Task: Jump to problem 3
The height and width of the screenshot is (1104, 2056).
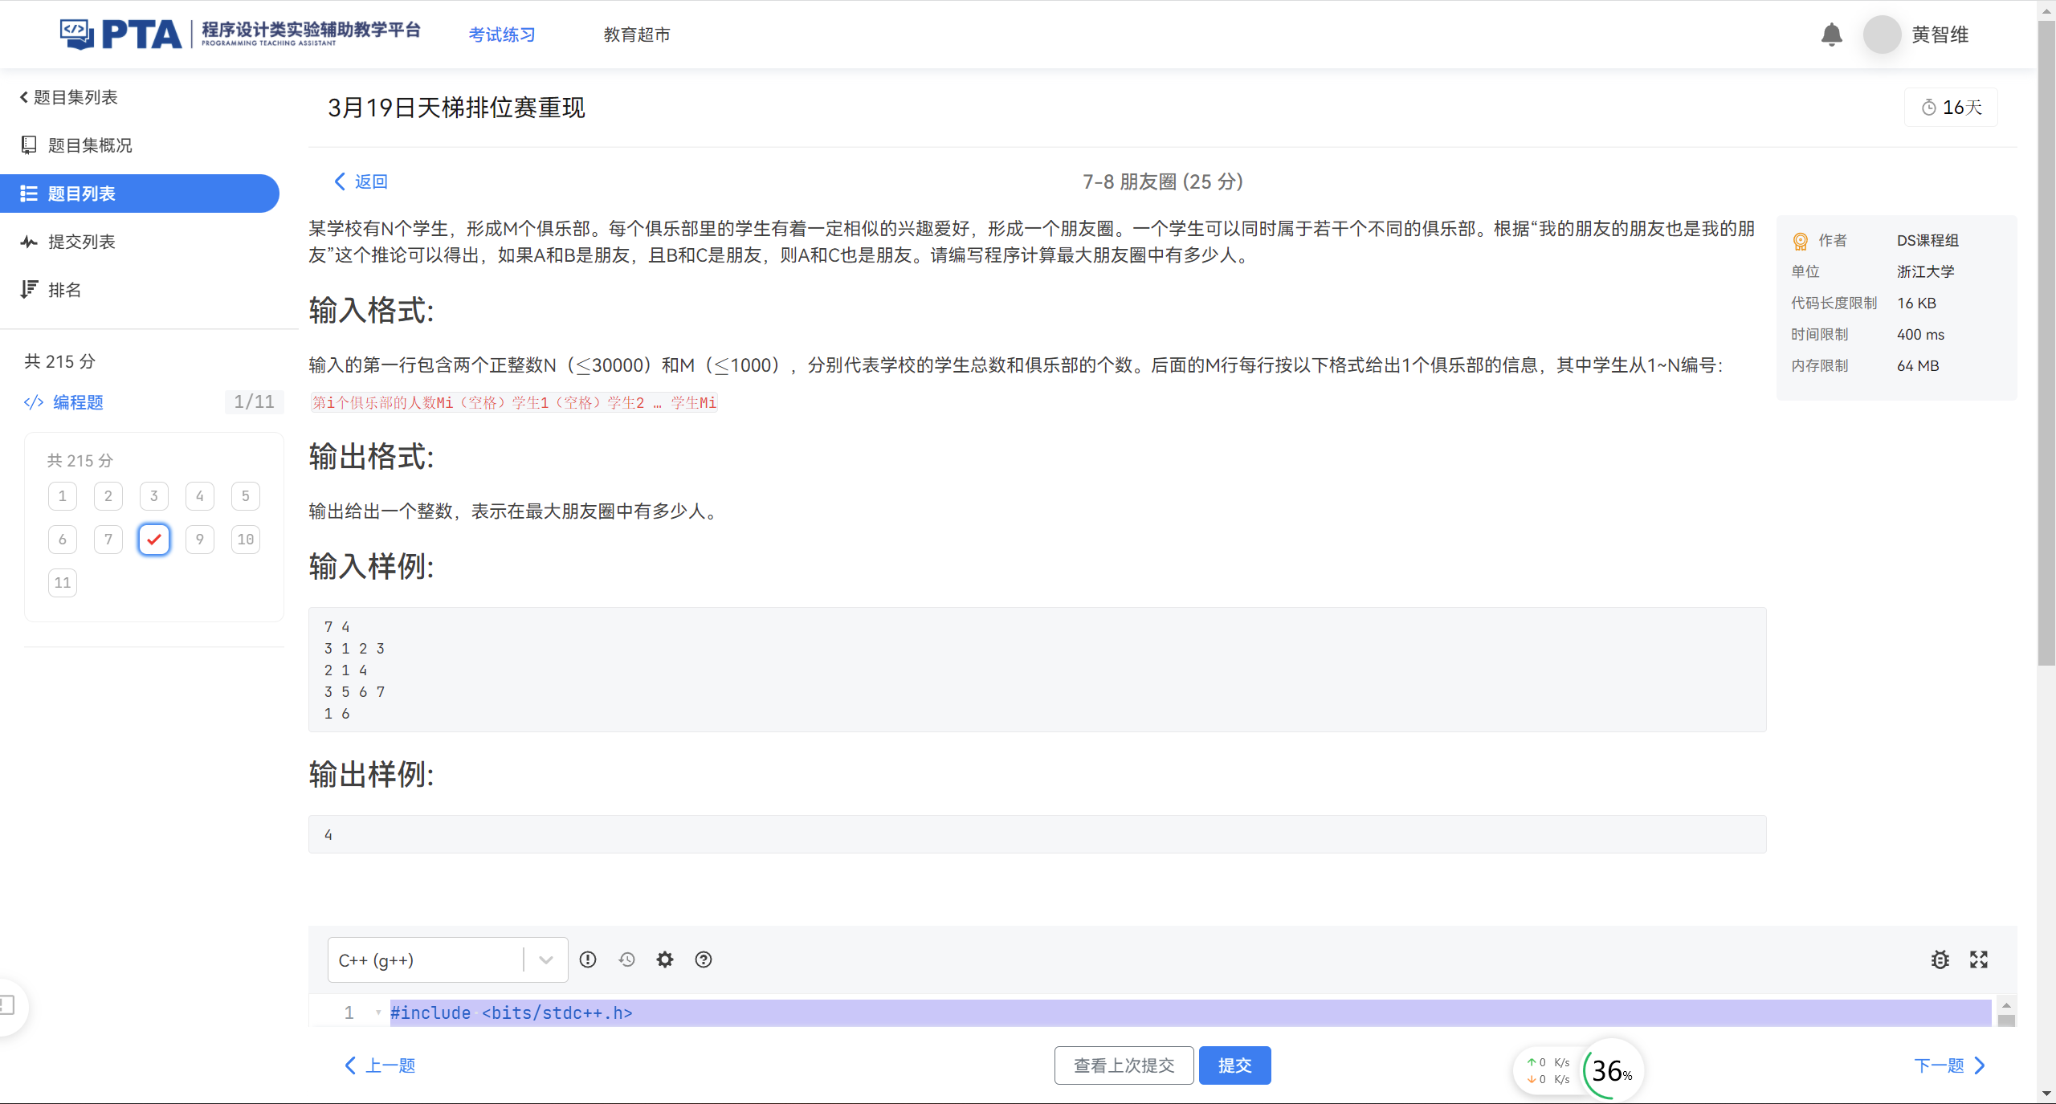Action: pyautogui.click(x=154, y=496)
